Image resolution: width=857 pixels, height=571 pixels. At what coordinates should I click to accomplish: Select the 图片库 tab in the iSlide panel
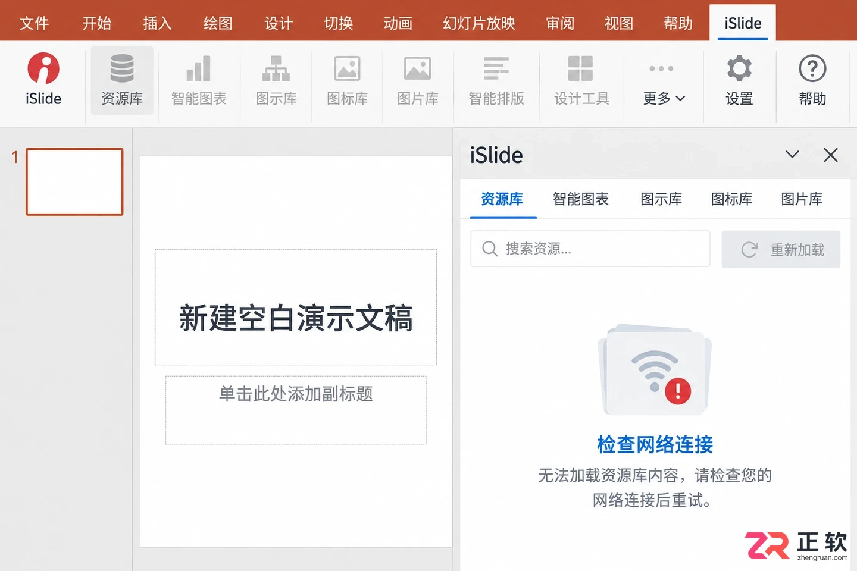click(x=802, y=199)
